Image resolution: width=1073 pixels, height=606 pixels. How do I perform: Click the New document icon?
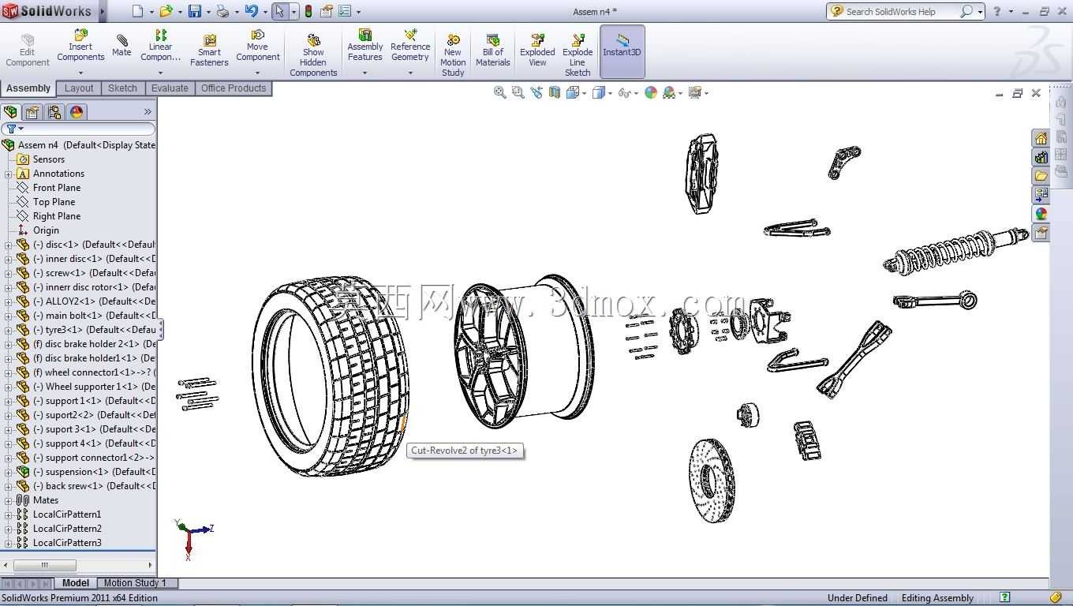(138, 11)
